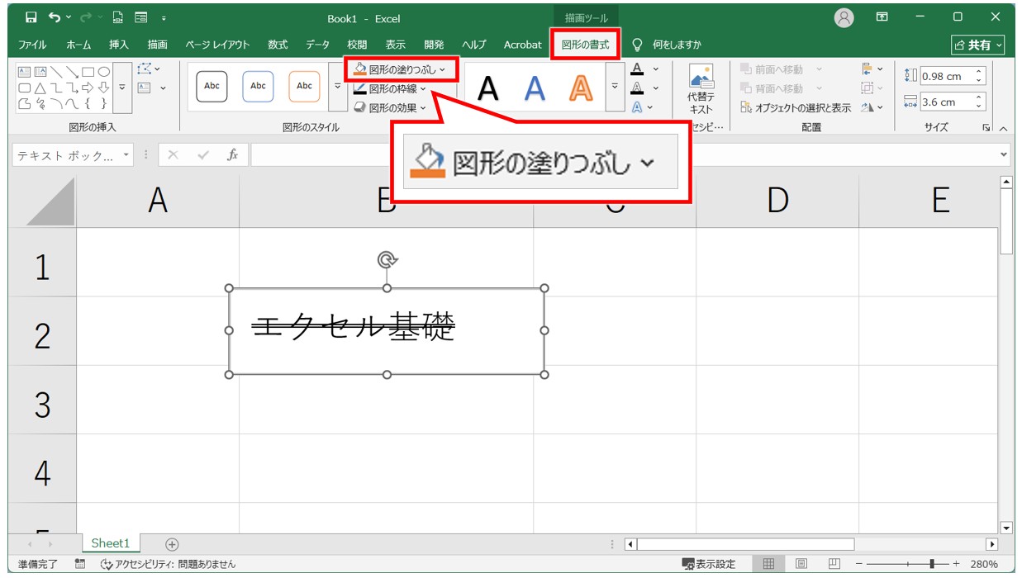1022x578 pixels.
Task: Click 前面へ移動 bring forward
Action: (x=772, y=69)
